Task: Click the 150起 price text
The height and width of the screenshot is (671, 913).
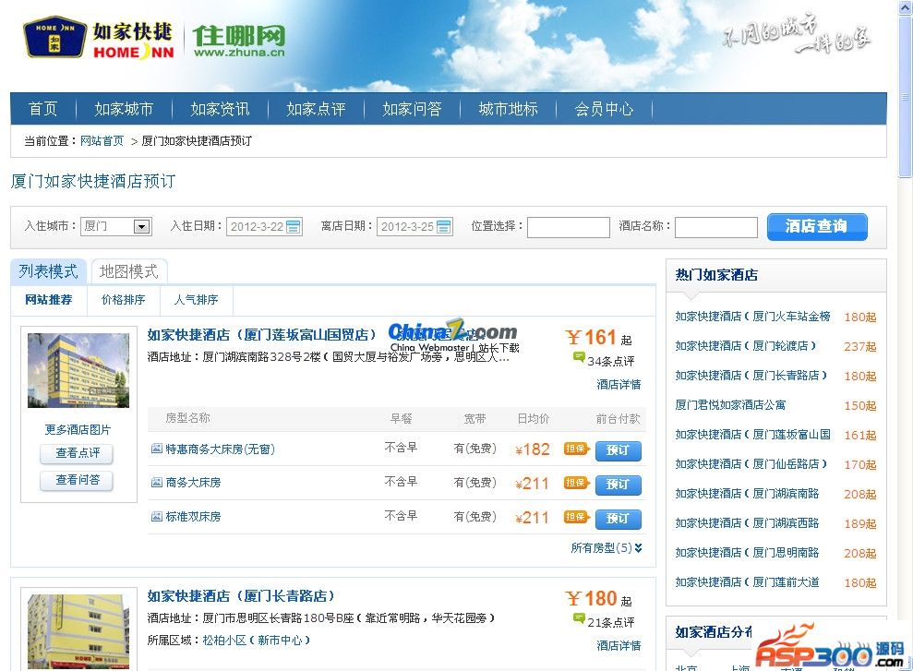Action: click(860, 405)
